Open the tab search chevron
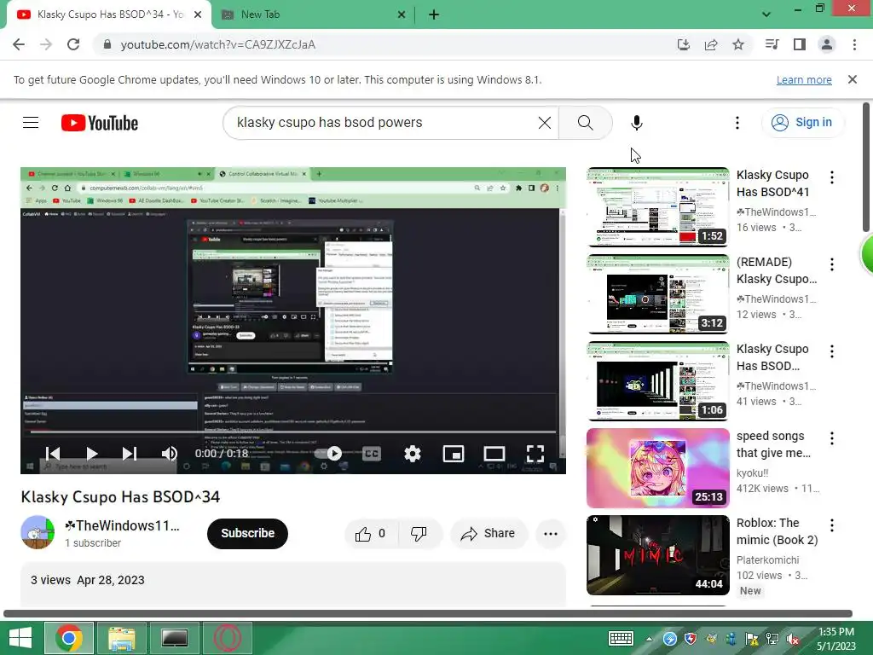This screenshot has height=655, width=873. [766, 14]
